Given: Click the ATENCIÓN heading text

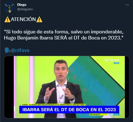Looking at the screenshot, I should (23, 19).
